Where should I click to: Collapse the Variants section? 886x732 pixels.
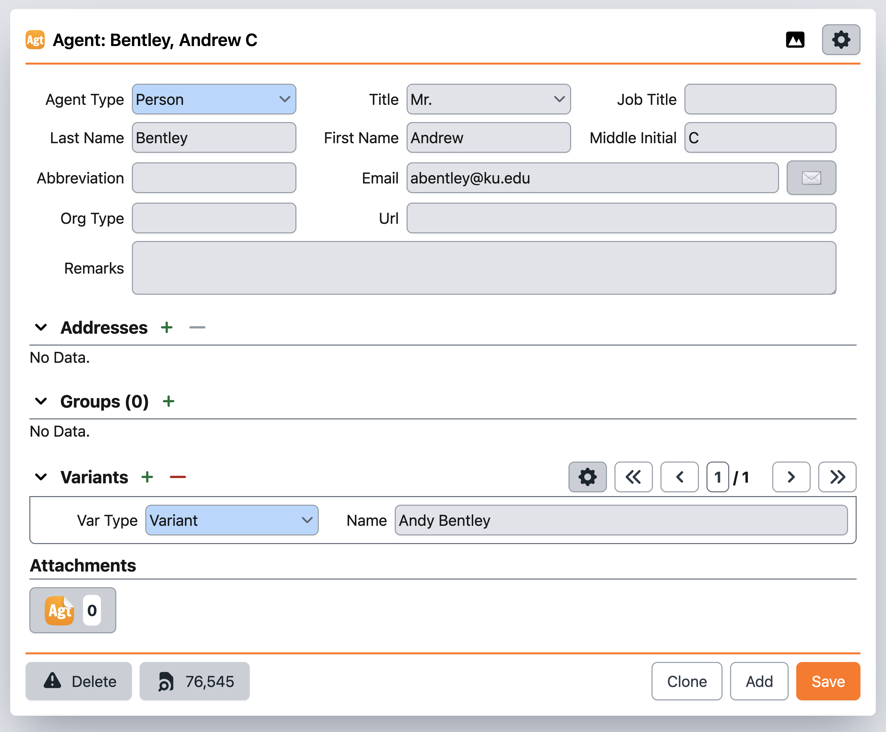click(x=41, y=477)
